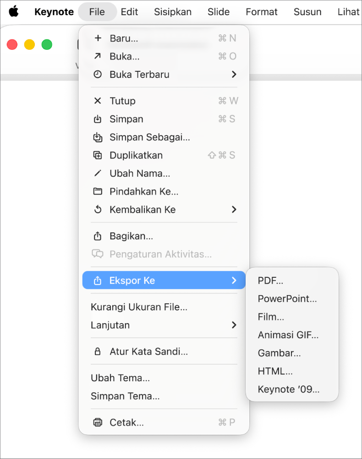The image size is (362, 459).
Task: Choose Pindahkan Ke… menu item
Action: 164,191
